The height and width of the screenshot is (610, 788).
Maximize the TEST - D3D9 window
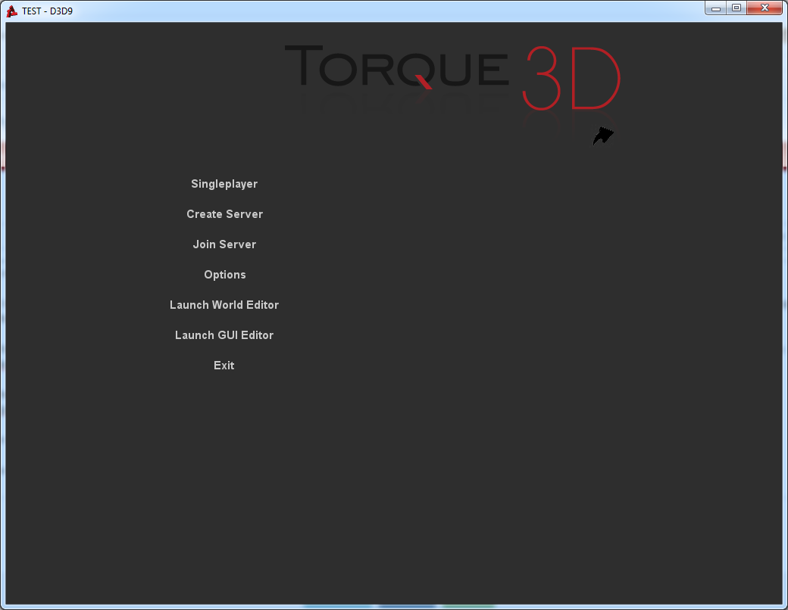point(736,8)
